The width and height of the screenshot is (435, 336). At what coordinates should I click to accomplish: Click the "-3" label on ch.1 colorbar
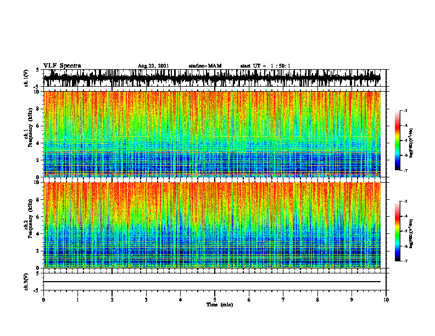405,111
